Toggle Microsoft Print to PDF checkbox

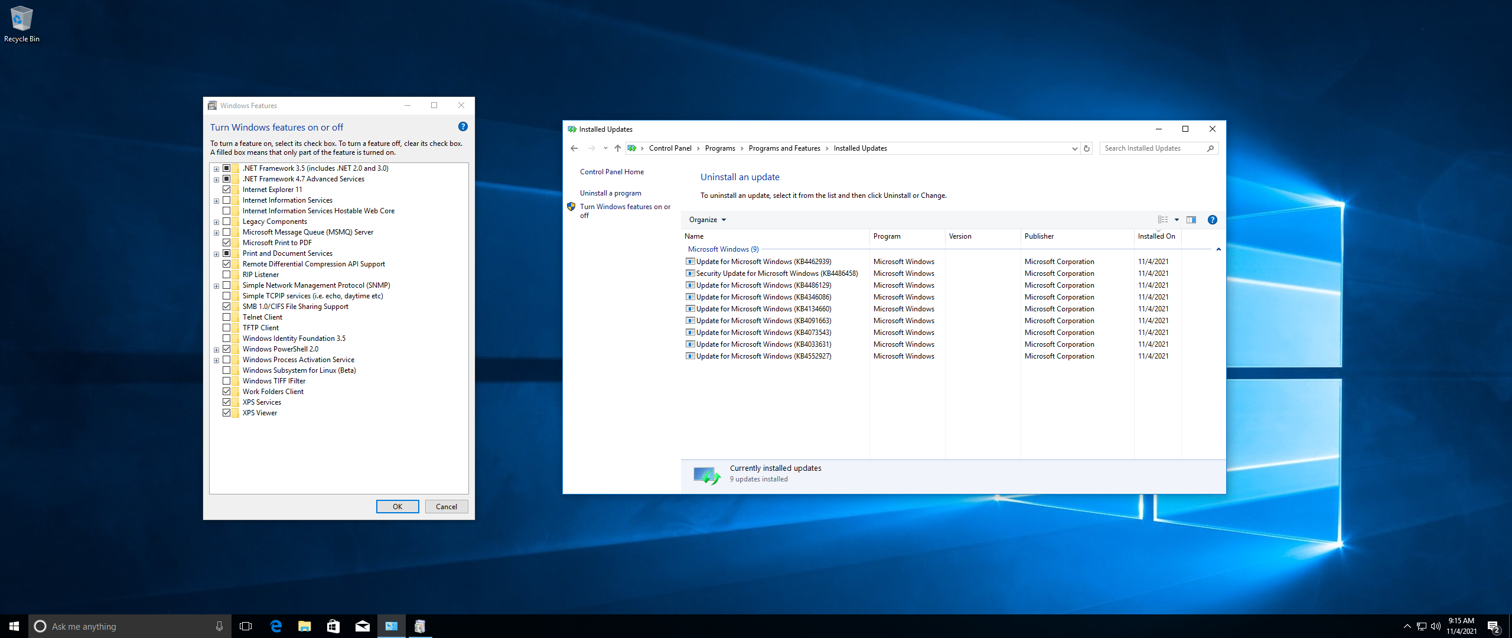226,243
